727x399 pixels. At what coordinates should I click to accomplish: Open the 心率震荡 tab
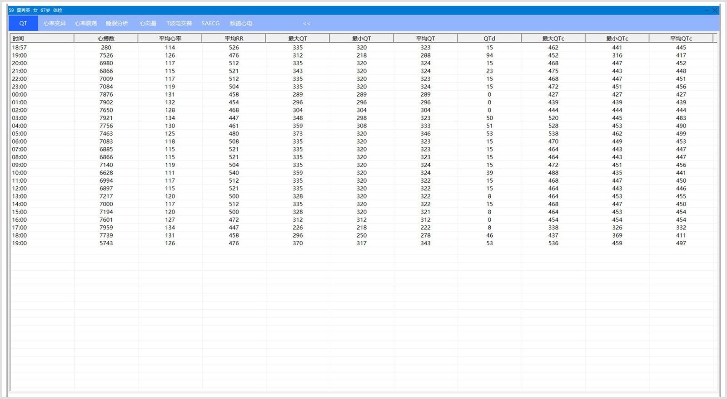pos(86,24)
